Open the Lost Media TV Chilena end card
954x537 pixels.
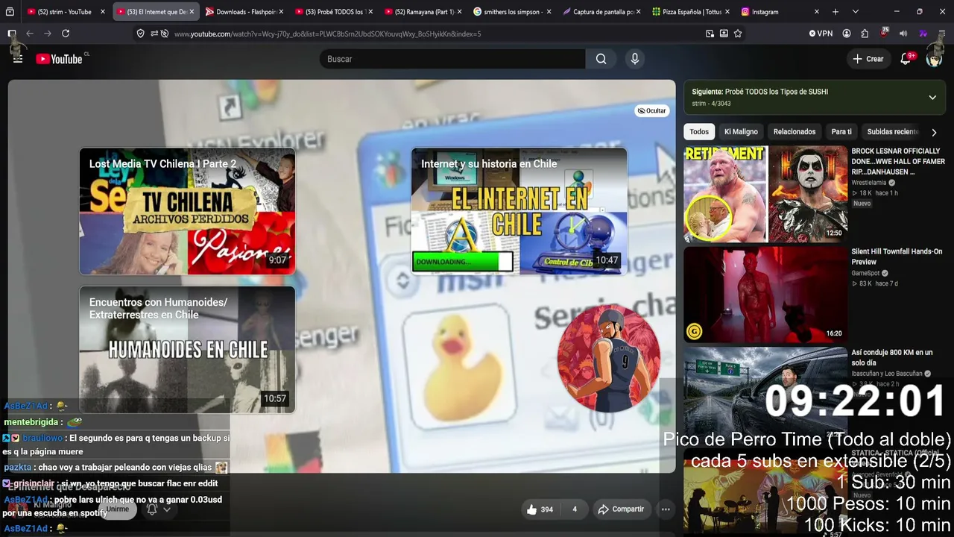click(x=188, y=212)
